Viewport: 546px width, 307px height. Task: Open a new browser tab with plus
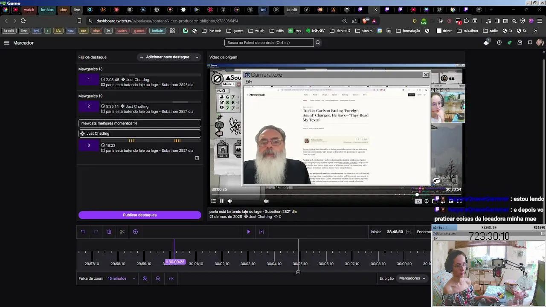(x=491, y=10)
